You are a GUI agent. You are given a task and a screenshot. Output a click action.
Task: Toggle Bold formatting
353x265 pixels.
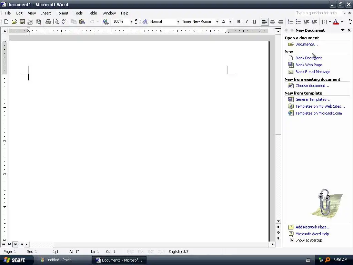pos(239,22)
